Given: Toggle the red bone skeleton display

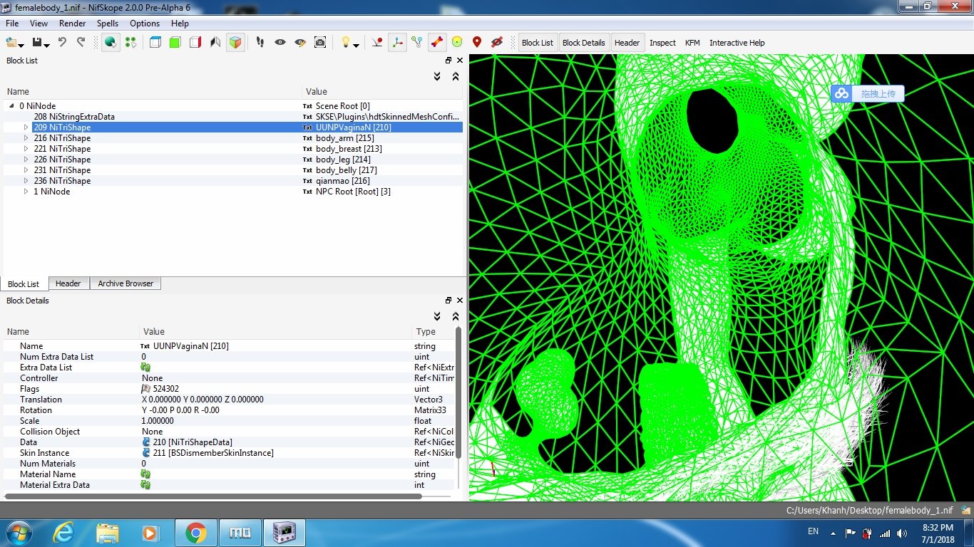Looking at the screenshot, I should click(437, 43).
